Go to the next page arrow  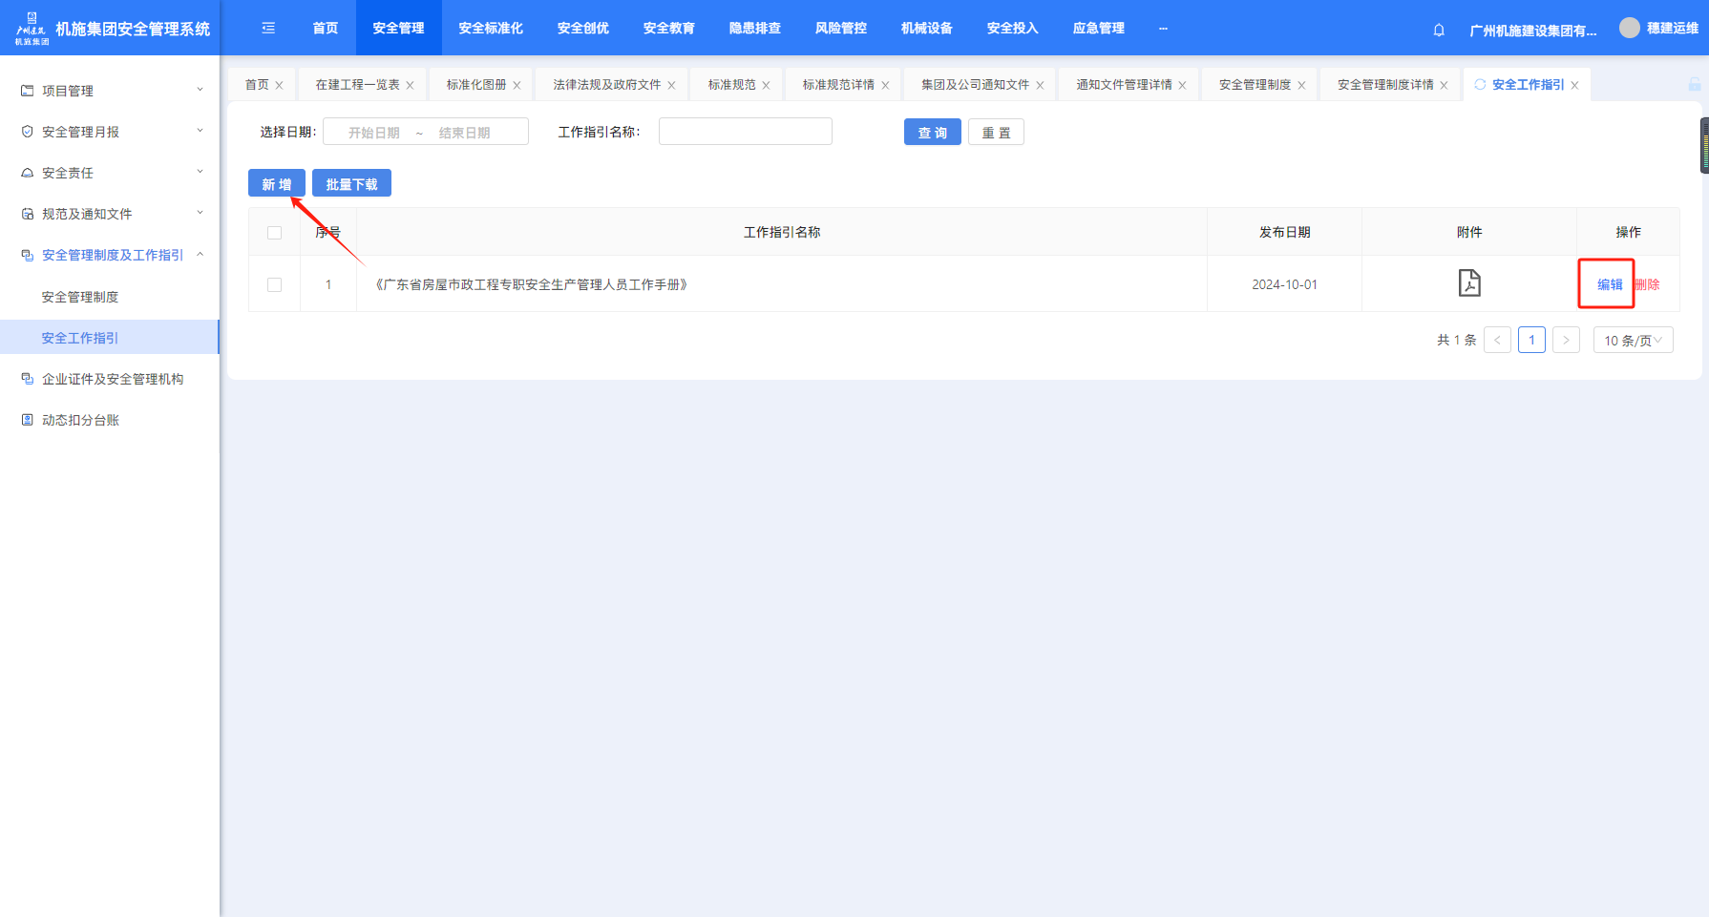click(1566, 341)
